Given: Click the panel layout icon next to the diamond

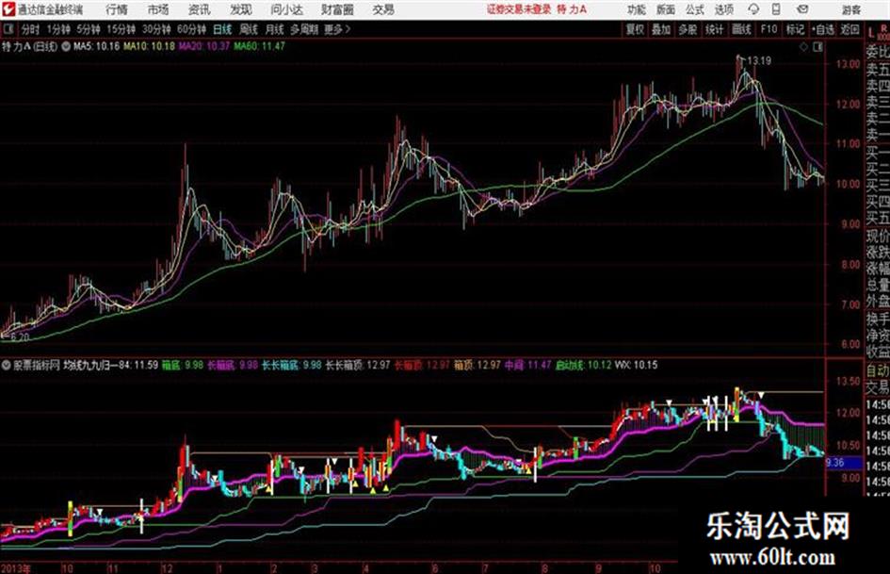Looking at the screenshot, I should click(817, 47).
